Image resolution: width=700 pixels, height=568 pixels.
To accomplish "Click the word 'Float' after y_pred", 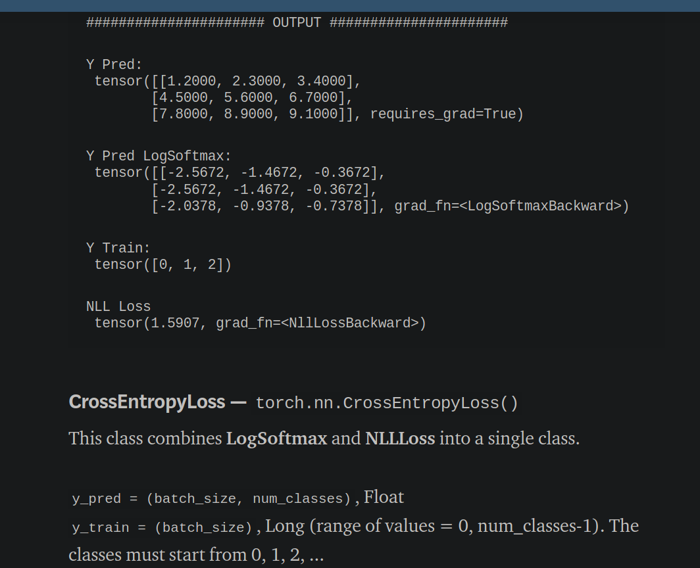I will pos(384,497).
